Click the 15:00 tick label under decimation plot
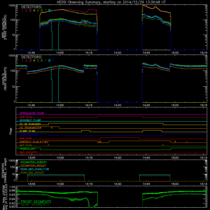The width and height of the screenshot is (210, 210). [175, 184]
